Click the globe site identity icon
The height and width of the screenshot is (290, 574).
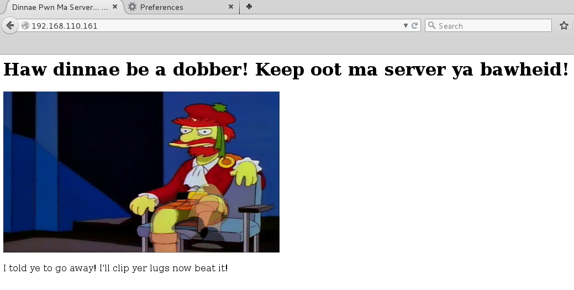(x=25, y=26)
